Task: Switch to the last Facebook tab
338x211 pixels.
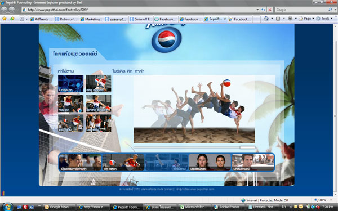Action: point(241,19)
